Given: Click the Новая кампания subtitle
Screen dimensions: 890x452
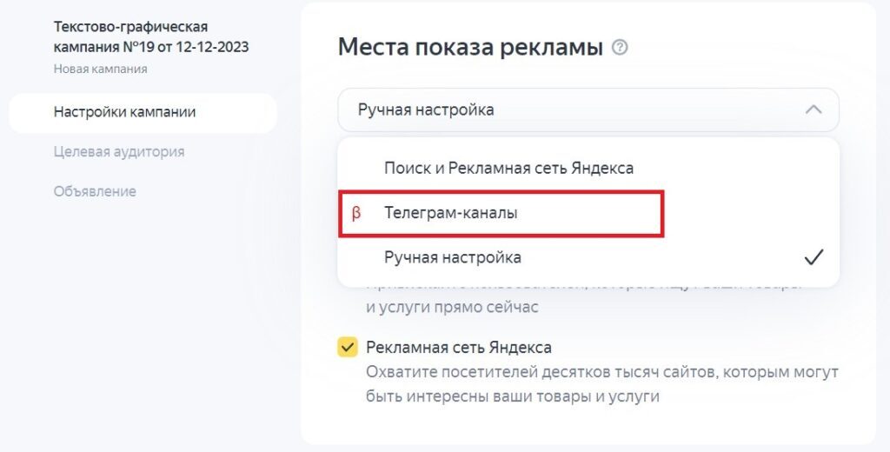Looking at the screenshot, I should 100,69.
